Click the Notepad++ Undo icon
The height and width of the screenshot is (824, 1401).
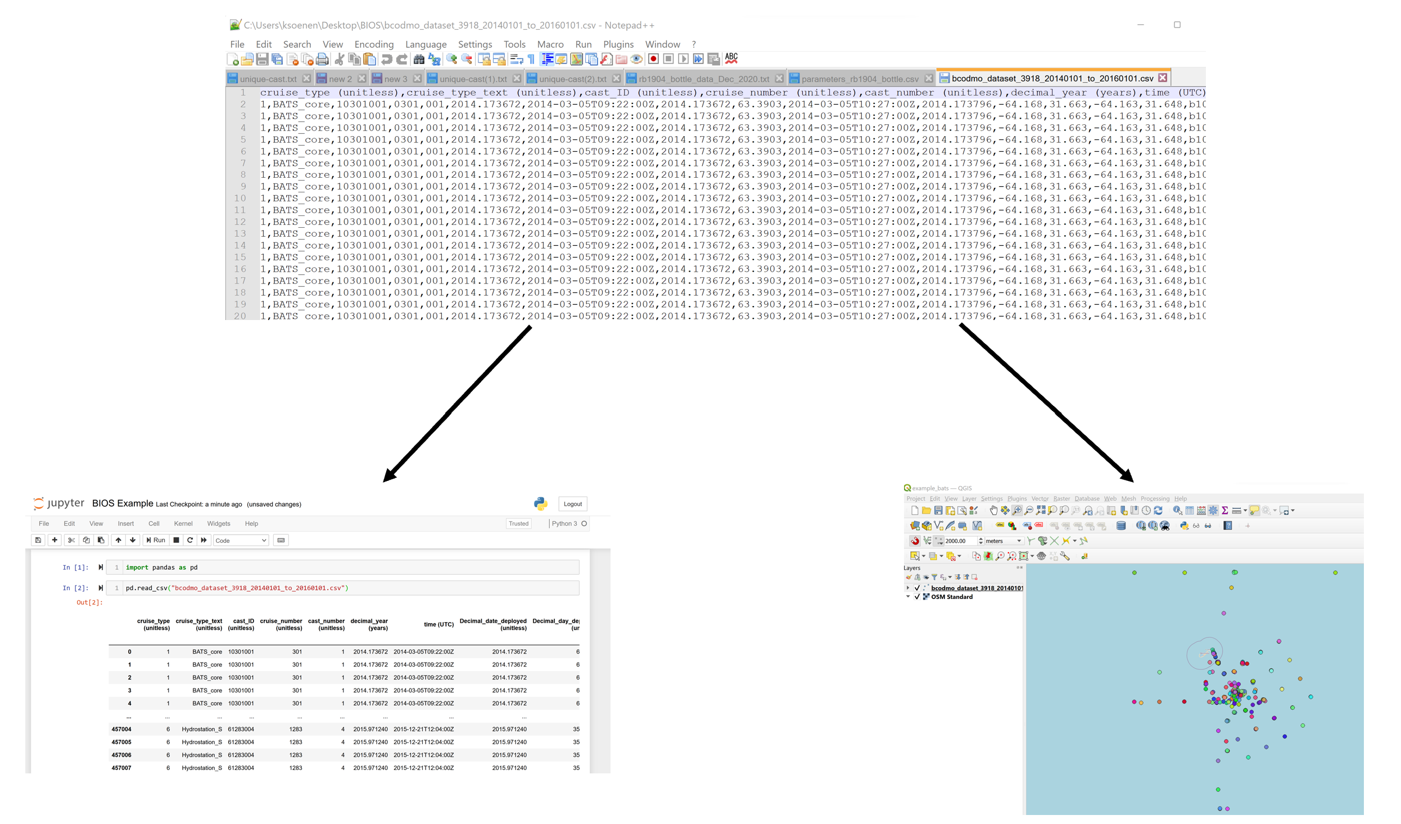tap(387, 59)
